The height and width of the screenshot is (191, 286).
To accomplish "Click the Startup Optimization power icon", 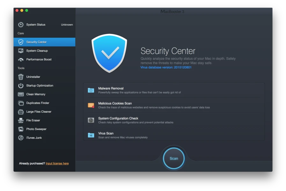I will click(x=21, y=86).
